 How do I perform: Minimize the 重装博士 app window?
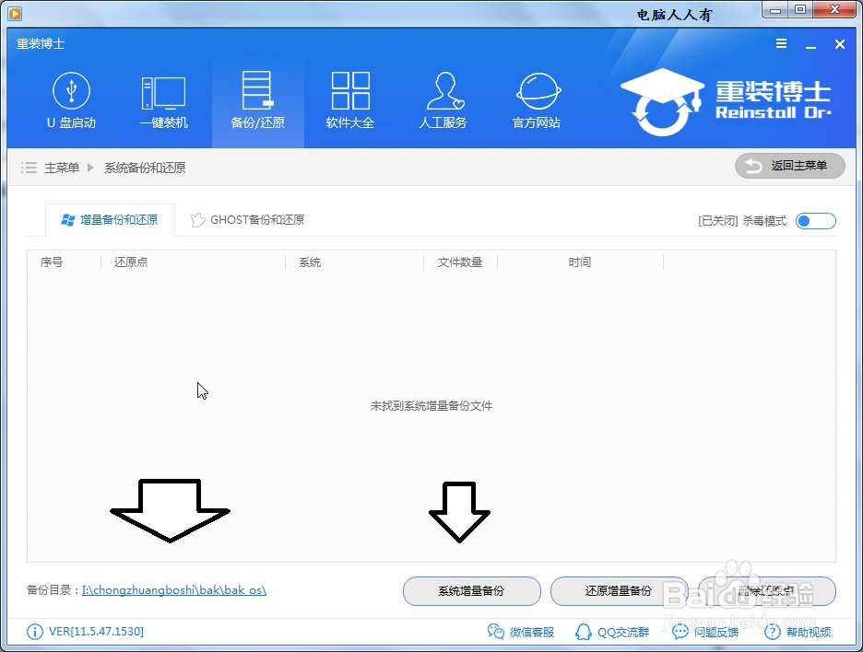pyautogui.click(x=810, y=45)
